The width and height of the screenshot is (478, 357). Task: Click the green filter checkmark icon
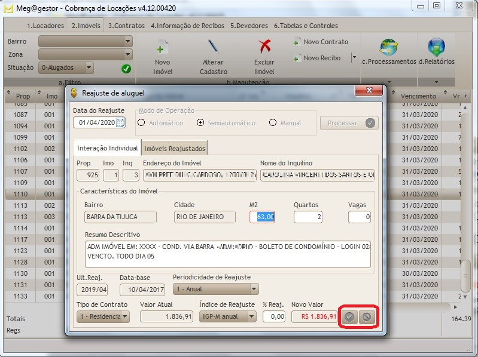pos(126,69)
